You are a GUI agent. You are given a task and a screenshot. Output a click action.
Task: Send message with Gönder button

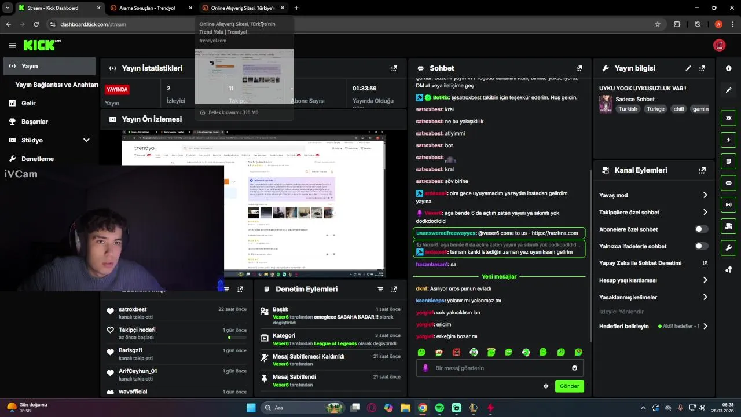[x=569, y=386]
